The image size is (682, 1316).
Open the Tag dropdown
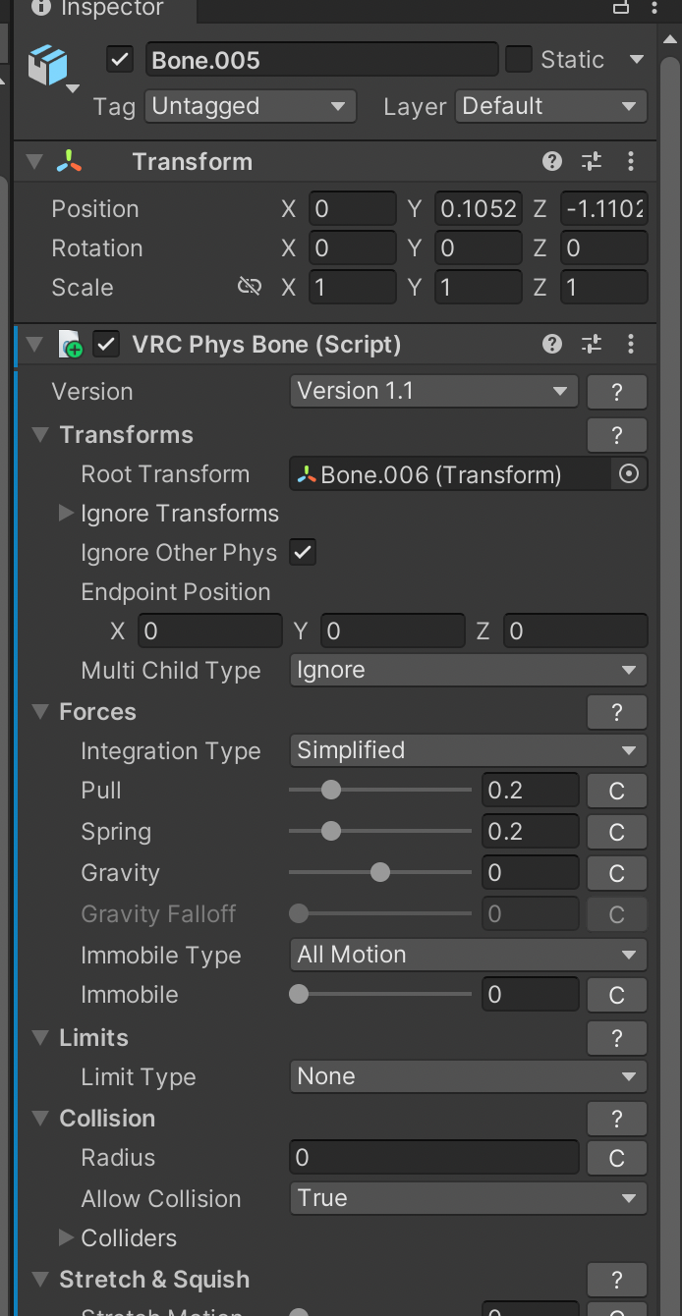tap(251, 106)
